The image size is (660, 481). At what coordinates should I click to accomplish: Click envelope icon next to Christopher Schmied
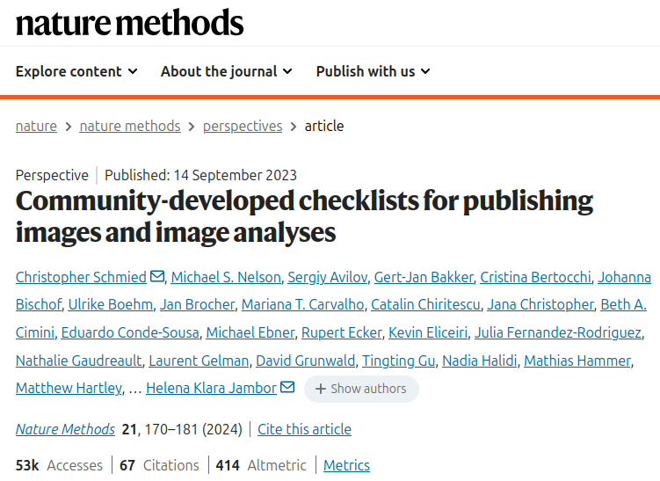pos(157,277)
